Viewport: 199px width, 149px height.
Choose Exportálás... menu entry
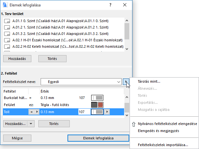pos(148,103)
